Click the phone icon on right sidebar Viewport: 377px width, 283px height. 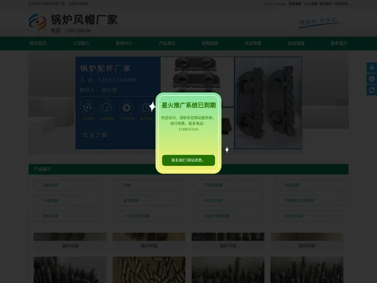(371, 79)
